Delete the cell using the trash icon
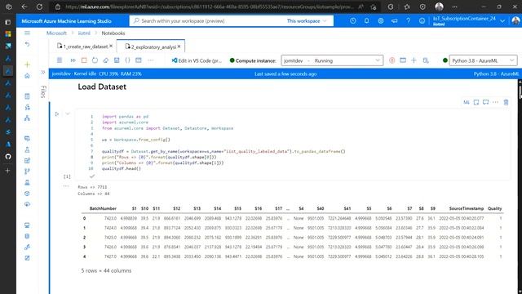Image resolution: width=522 pixels, height=294 pixels. (506, 102)
